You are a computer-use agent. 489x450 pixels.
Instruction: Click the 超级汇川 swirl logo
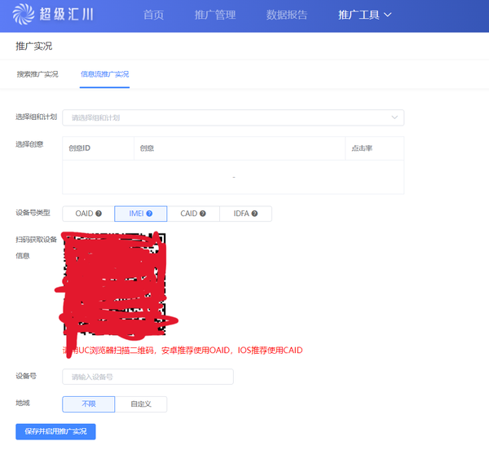(x=24, y=14)
